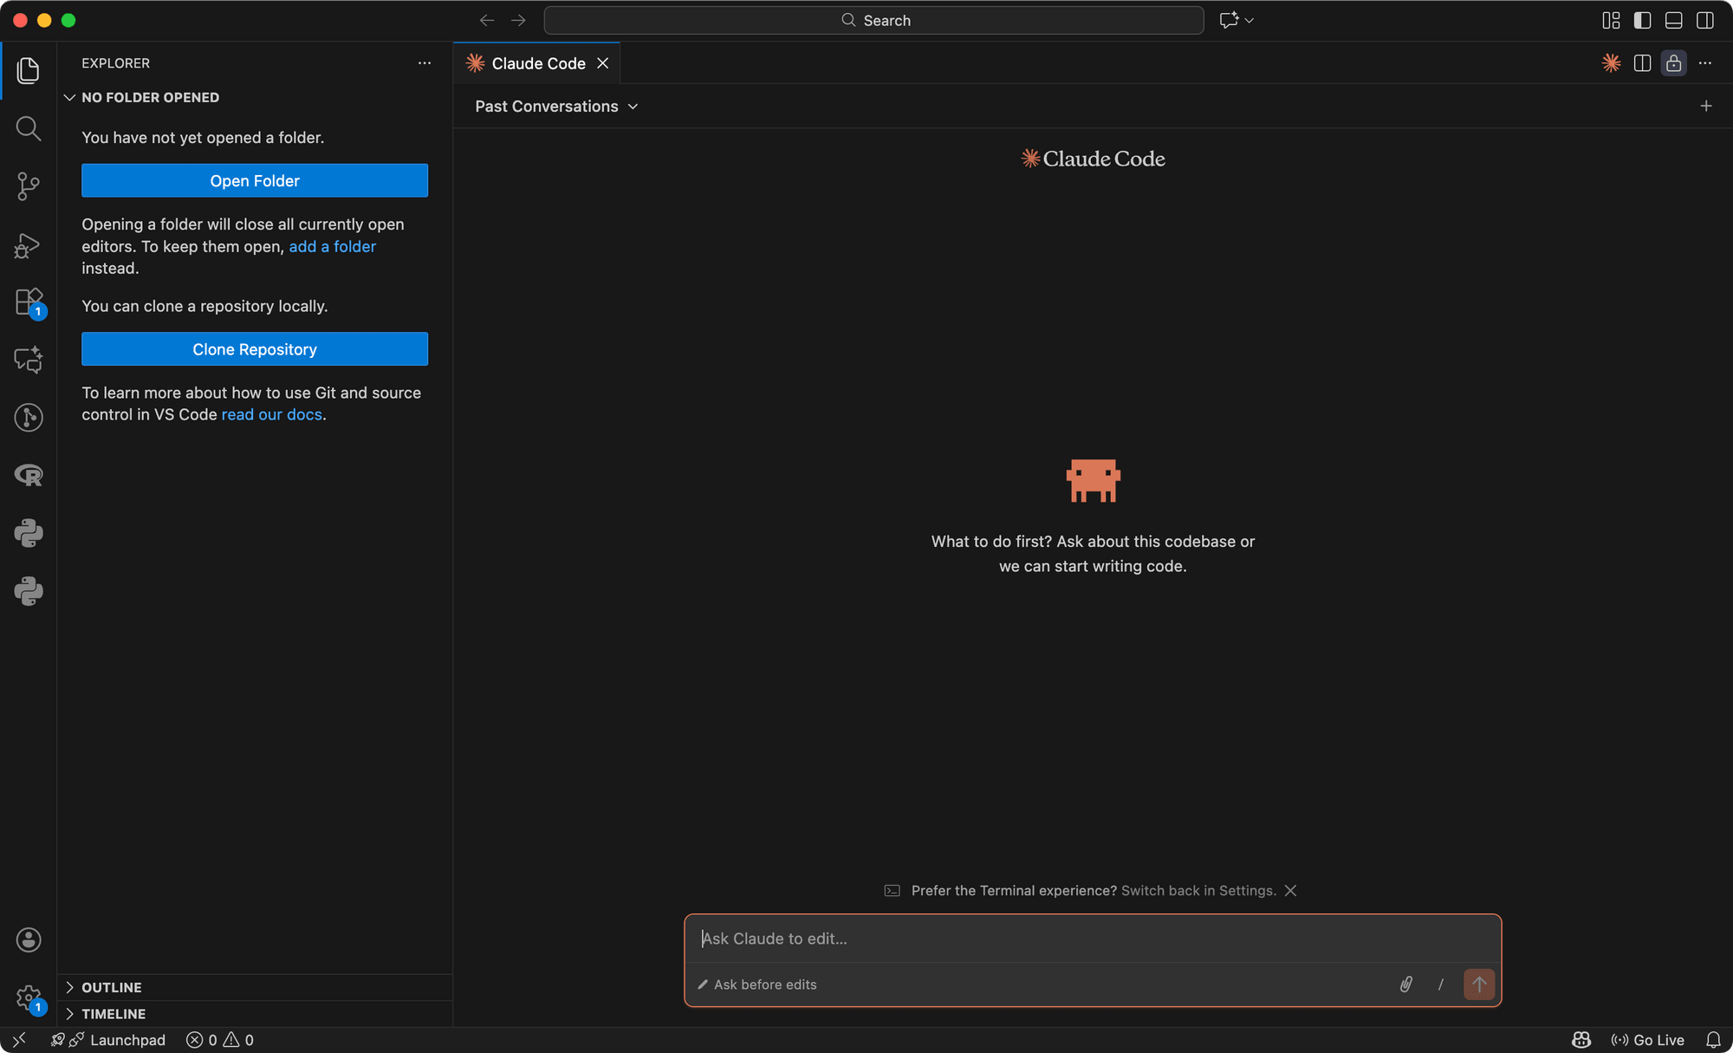Open the Python environments icon
The height and width of the screenshot is (1053, 1733).
[29, 533]
